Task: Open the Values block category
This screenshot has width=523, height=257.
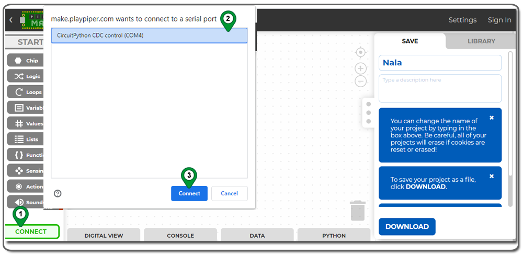Action: 25,123
